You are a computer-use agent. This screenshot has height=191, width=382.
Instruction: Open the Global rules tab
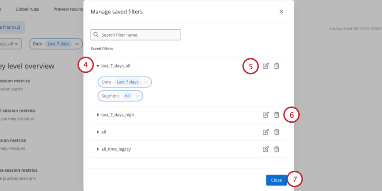[x=27, y=9]
